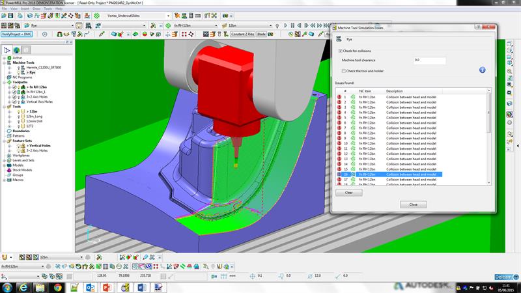Select Levels and Sets in explorer tree
The height and width of the screenshot is (293, 521).
pos(23,160)
